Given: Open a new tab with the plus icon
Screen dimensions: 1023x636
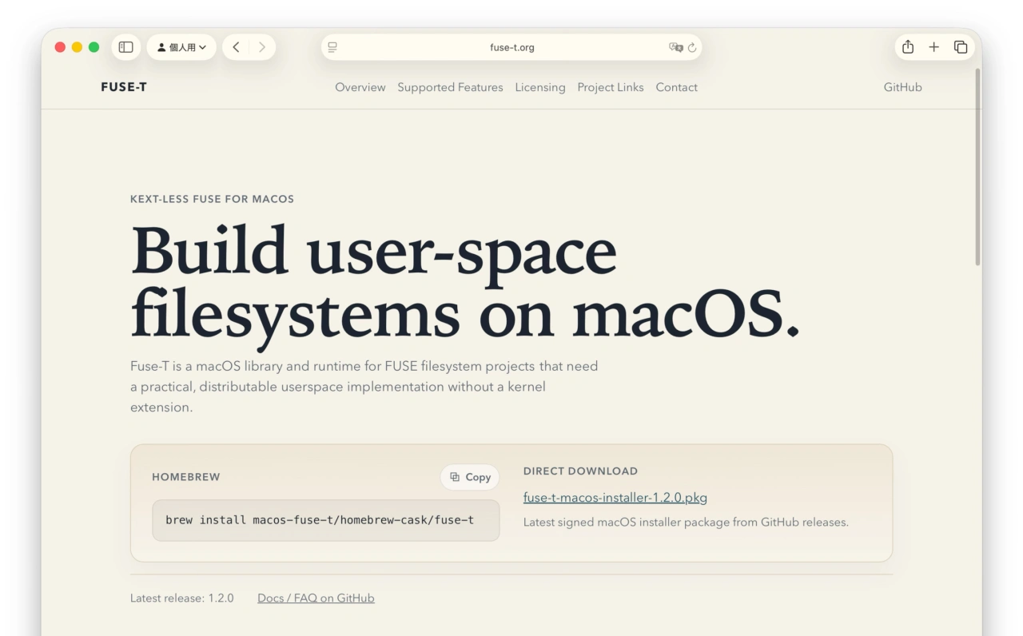Looking at the screenshot, I should pos(933,47).
